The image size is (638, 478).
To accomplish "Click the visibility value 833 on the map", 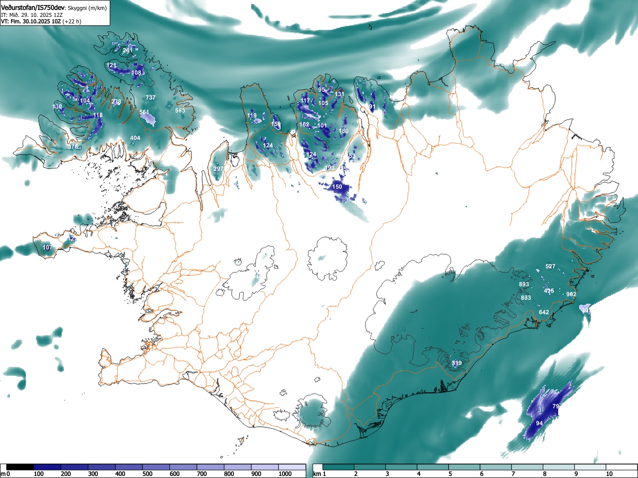I will pyautogui.click(x=526, y=298).
